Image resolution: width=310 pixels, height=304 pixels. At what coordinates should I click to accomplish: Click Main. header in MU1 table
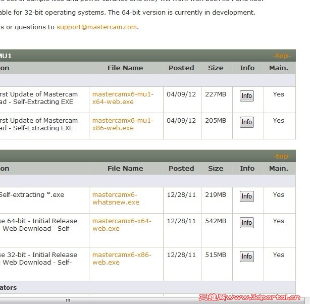[x=279, y=68]
